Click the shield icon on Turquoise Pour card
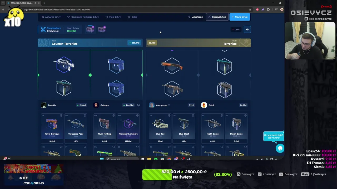Screen dimensions: 337x189 pyautogui.click(x=85, y=115)
